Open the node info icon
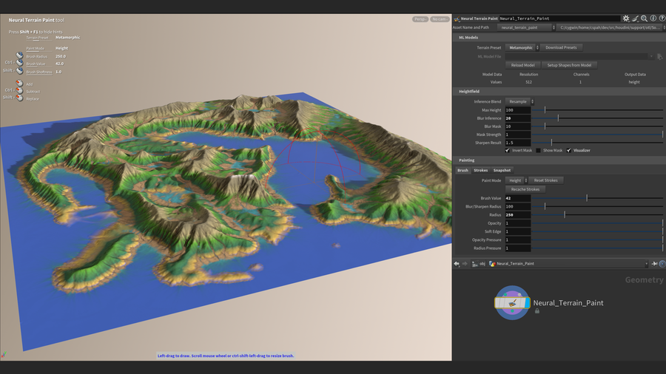 pos(653,18)
